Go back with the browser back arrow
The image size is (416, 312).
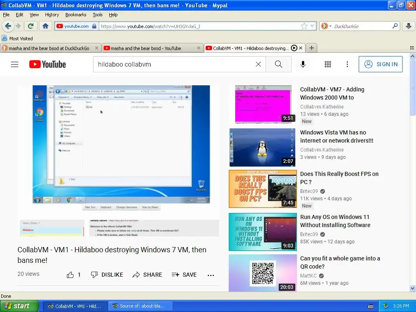8,26
